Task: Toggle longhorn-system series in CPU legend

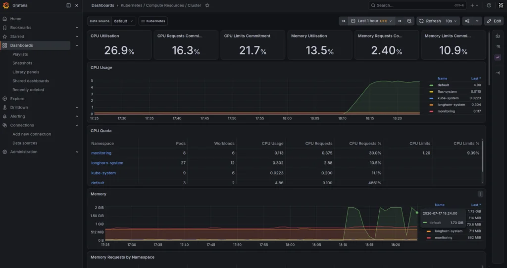Action: click(451, 105)
